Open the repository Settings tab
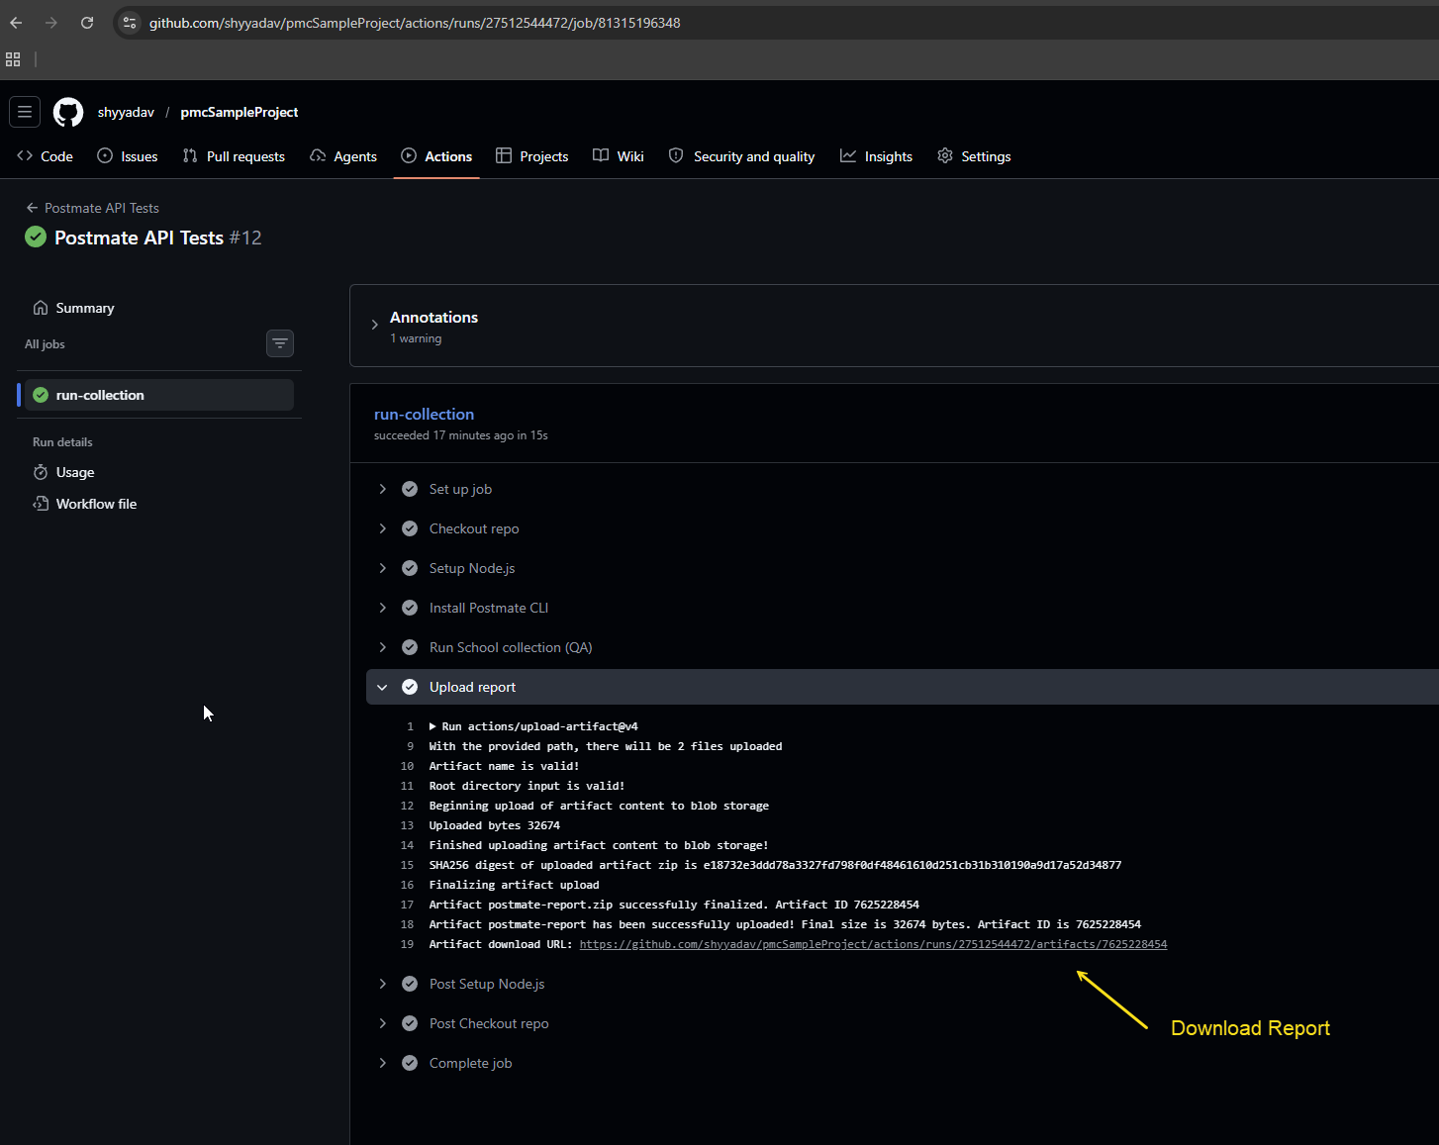The image size is (1439, 1145). pos(974,156)
